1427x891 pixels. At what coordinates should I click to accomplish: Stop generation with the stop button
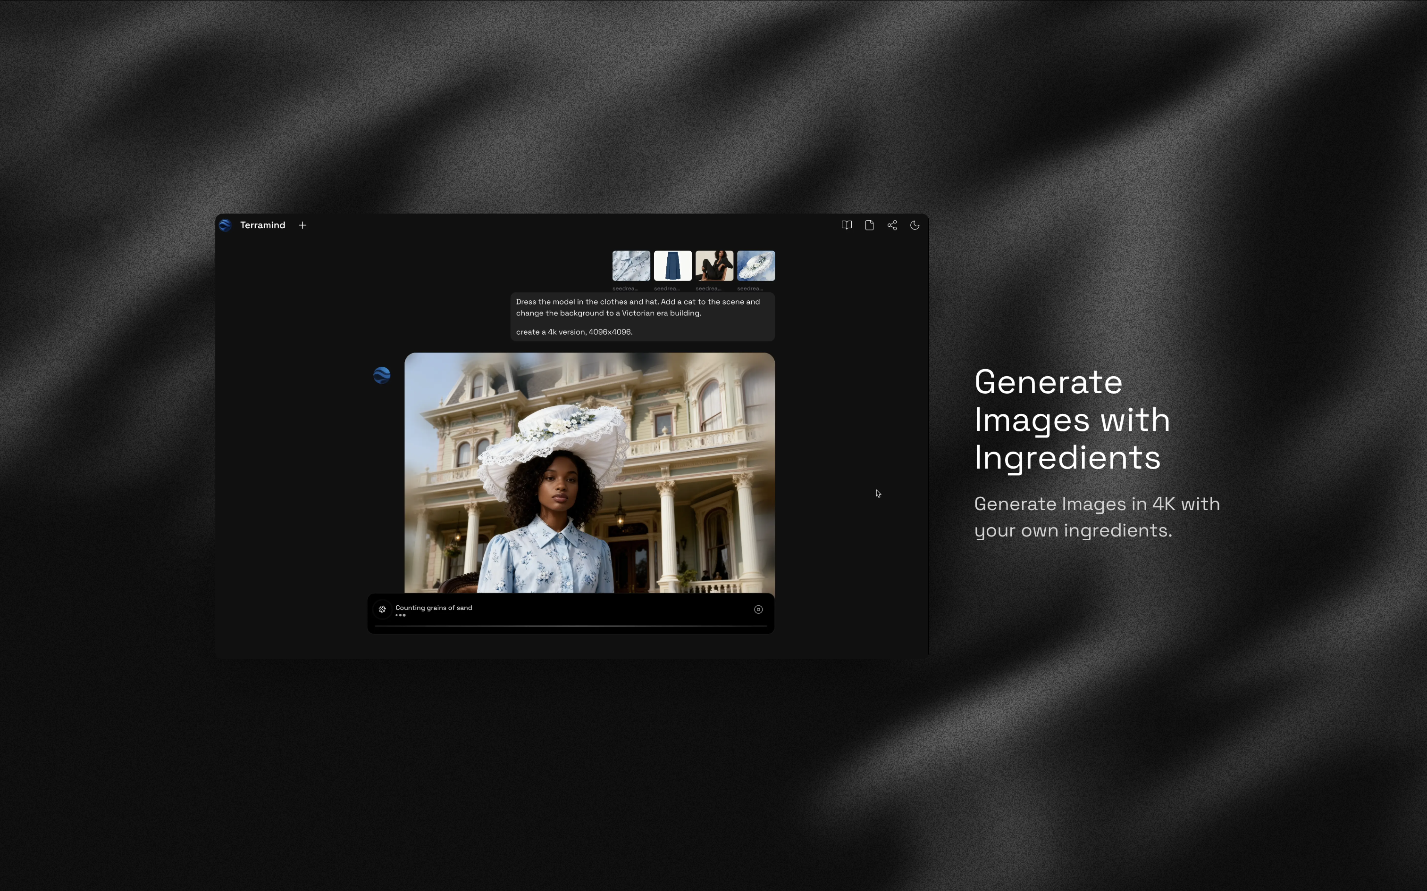pyautogui.click(x=758, y=609)
